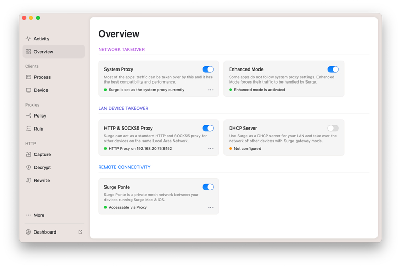Click the Clients section label
401x268 pixels.
(x=32, y=66)
